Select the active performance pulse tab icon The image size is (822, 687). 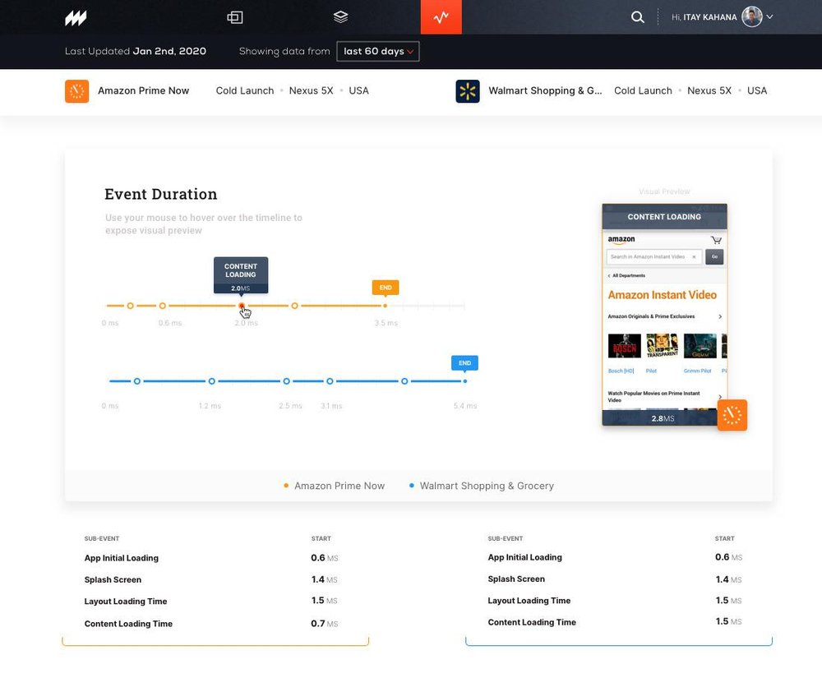click(x=441, y=17)
